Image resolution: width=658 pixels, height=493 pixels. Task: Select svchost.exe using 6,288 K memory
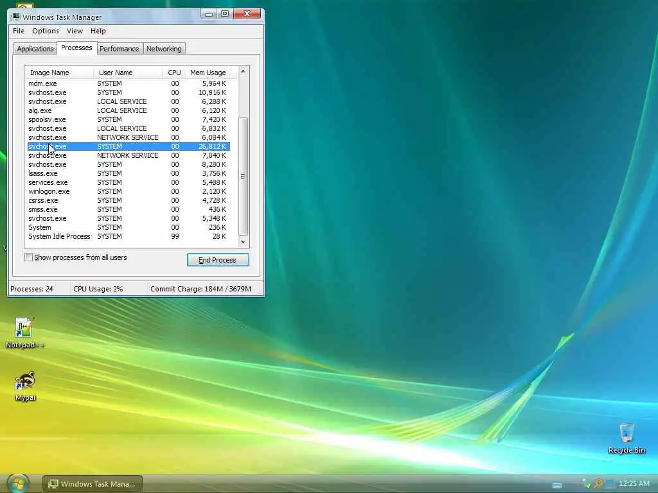tap(129, 101)
